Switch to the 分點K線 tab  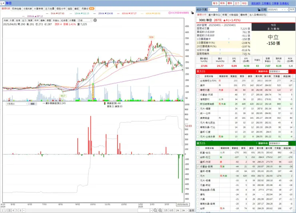[28, 9]
